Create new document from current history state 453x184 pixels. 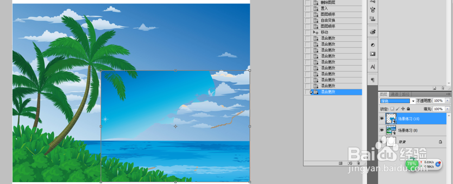coord(340,164)
